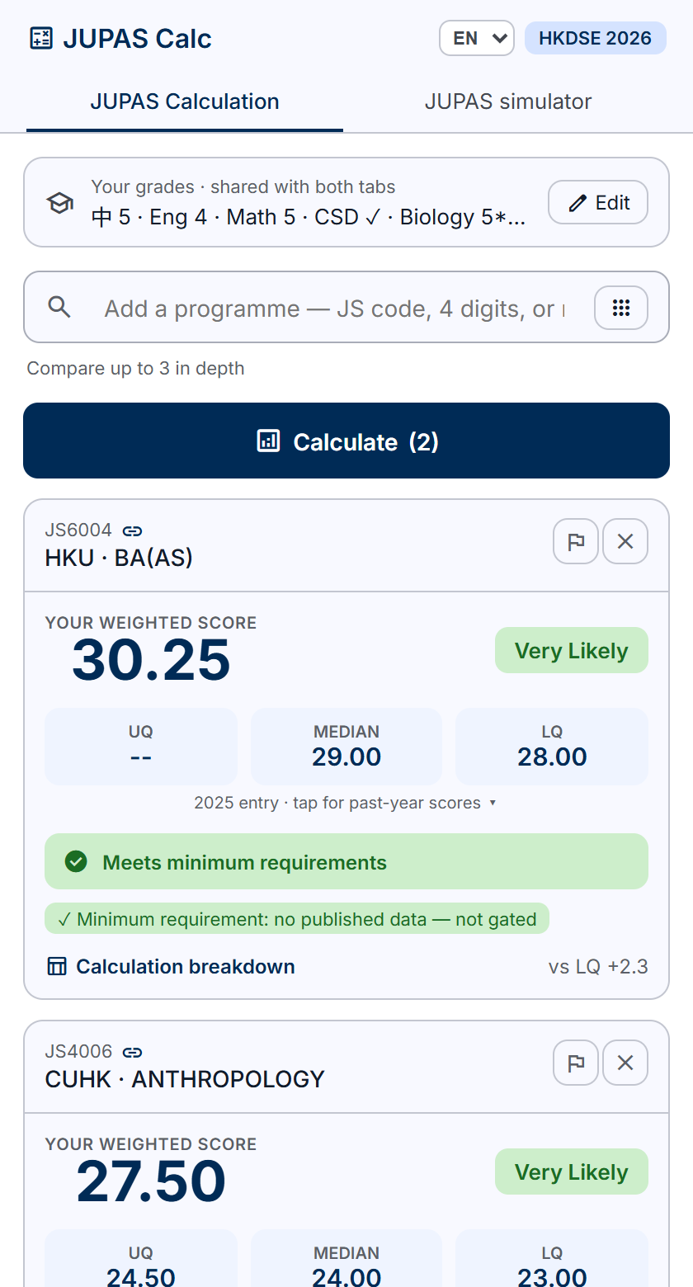Focus the Add a programme search field
693x1287 pixels.
tap(335, 309)
